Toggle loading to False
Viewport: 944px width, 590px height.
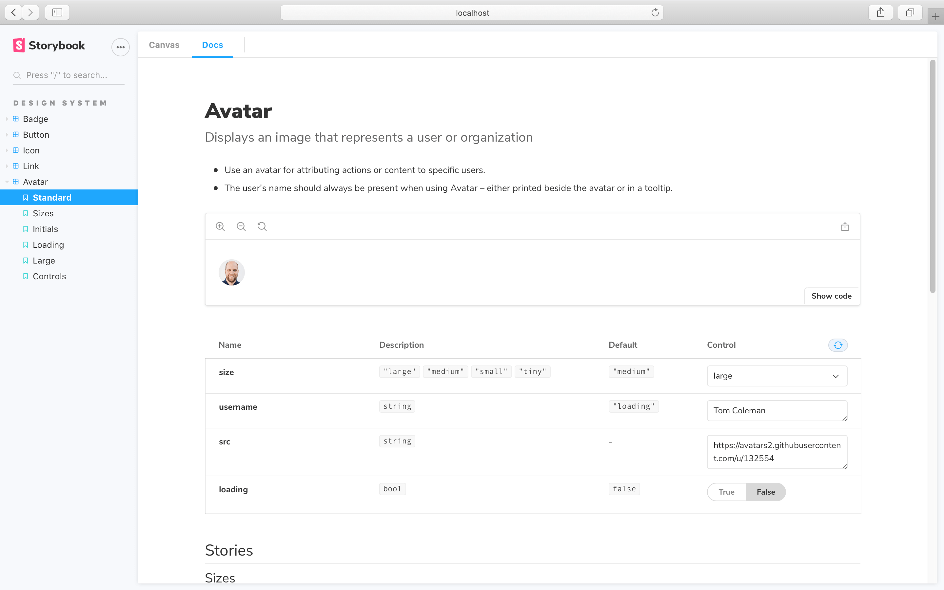pyautogui.click(x=765, y=491)
